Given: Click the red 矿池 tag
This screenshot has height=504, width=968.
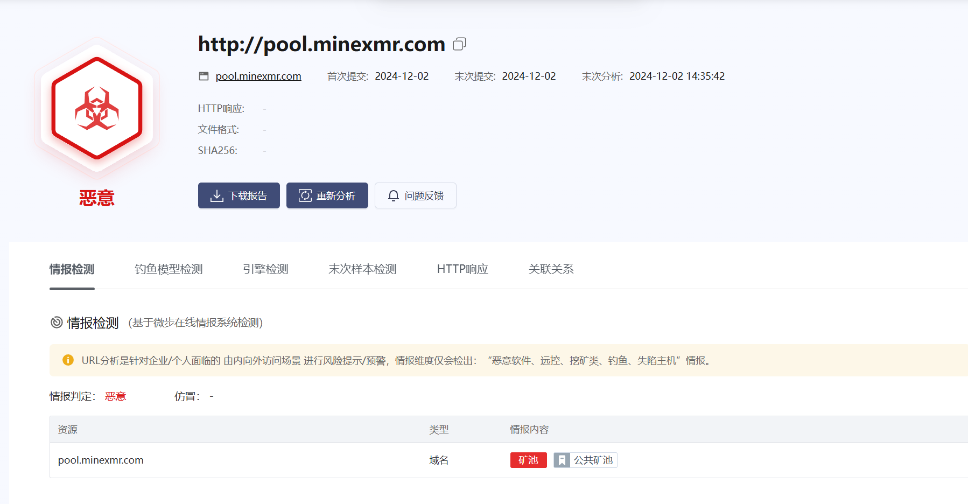Looking at the screenshot, I should [528, 460].
